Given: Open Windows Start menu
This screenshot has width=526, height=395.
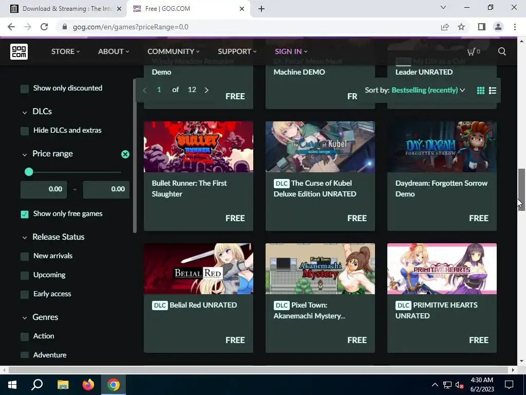Looking at the screenshot, I should click(12, 385).
